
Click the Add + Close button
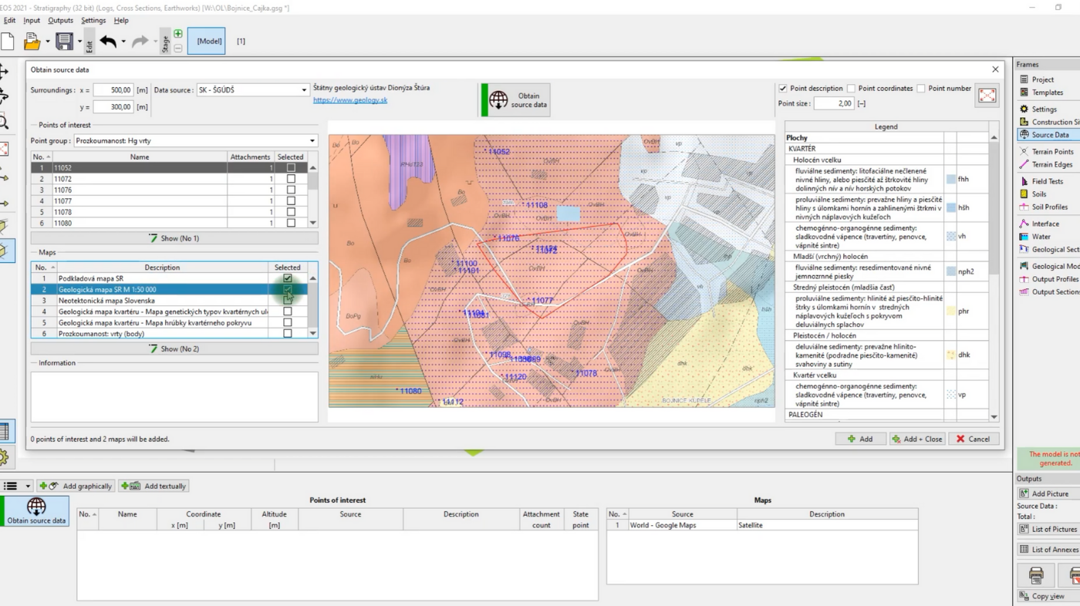[x=917, y=439]
